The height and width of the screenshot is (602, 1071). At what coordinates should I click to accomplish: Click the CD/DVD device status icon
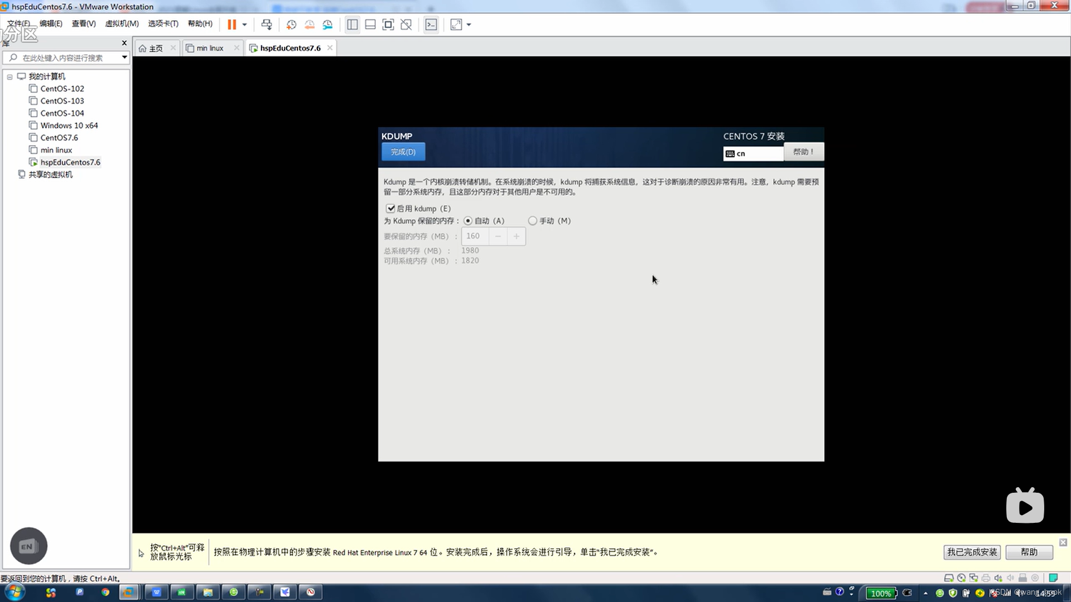[961, 578]
